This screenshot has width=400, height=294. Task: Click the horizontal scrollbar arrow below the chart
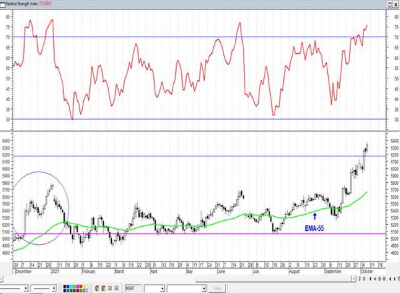tap(353, 279)
